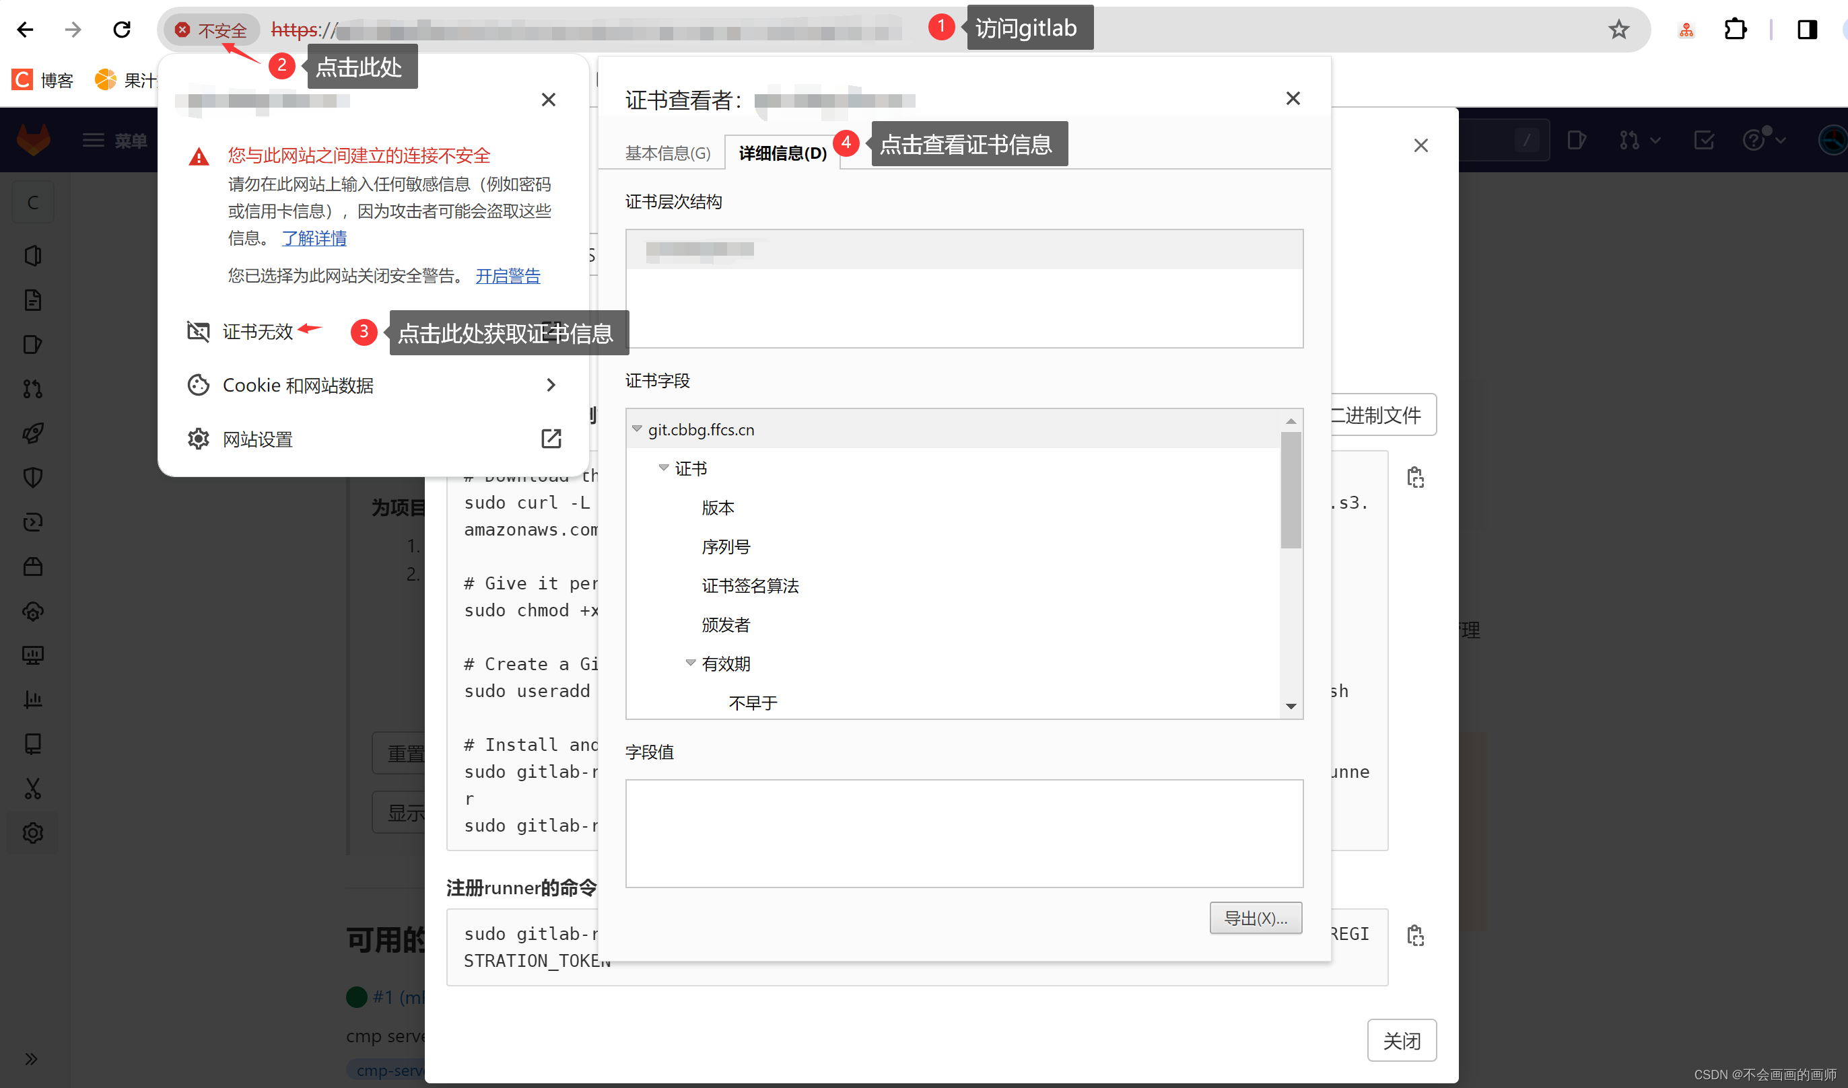
Task: Collapse the 证书 tree node
Action: (663, 467)
